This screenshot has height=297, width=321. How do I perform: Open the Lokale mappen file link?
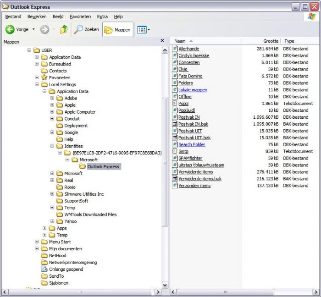point(193,89)
